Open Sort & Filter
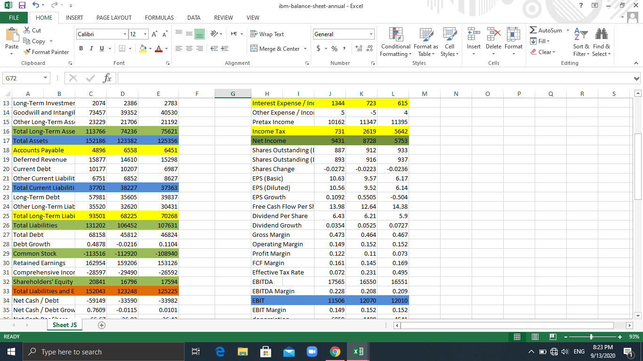 click(581, 42)
